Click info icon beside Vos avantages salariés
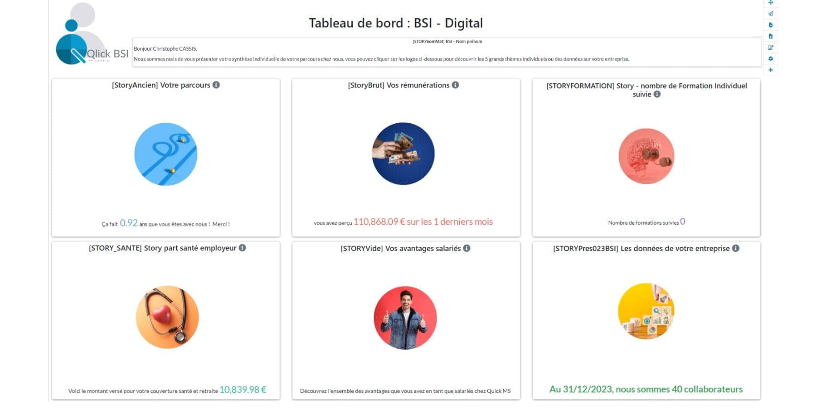Image resolution: width=816 pixels, height=410 pixels. 466,248
